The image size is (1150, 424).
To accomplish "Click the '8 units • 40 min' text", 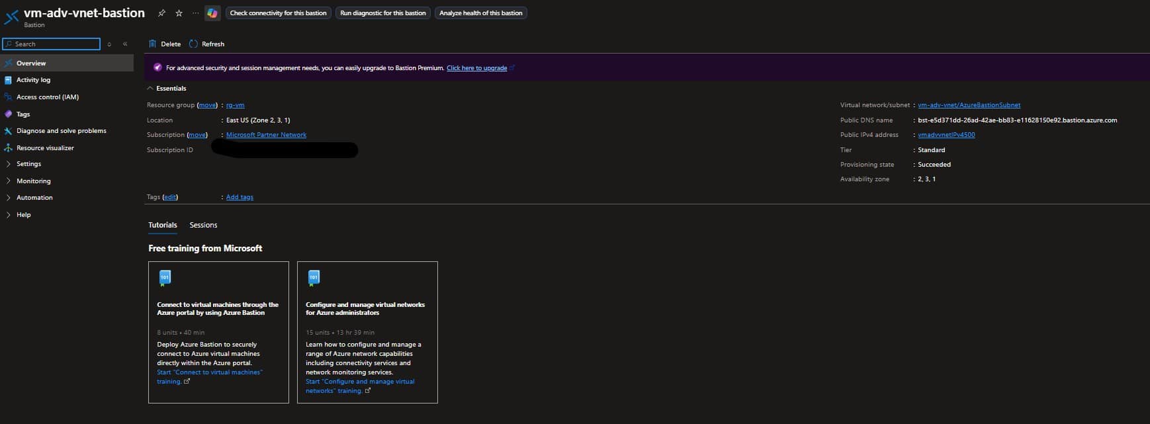I will pos(181,332).
